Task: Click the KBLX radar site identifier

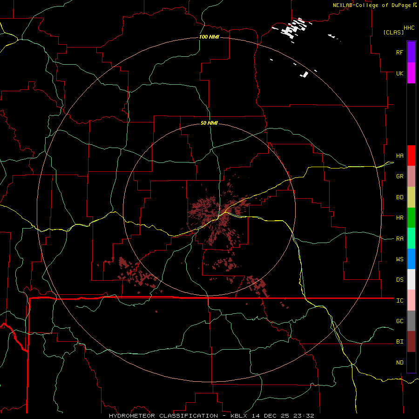Action: (239, 416)
